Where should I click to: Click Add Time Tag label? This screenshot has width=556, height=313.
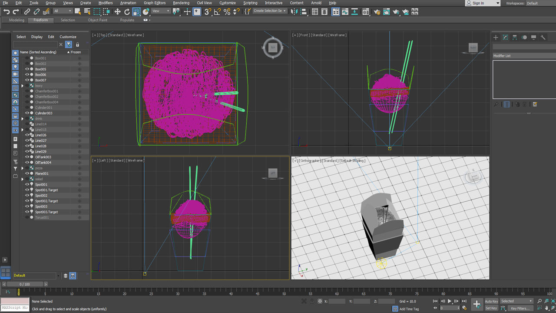click(409, 309)
